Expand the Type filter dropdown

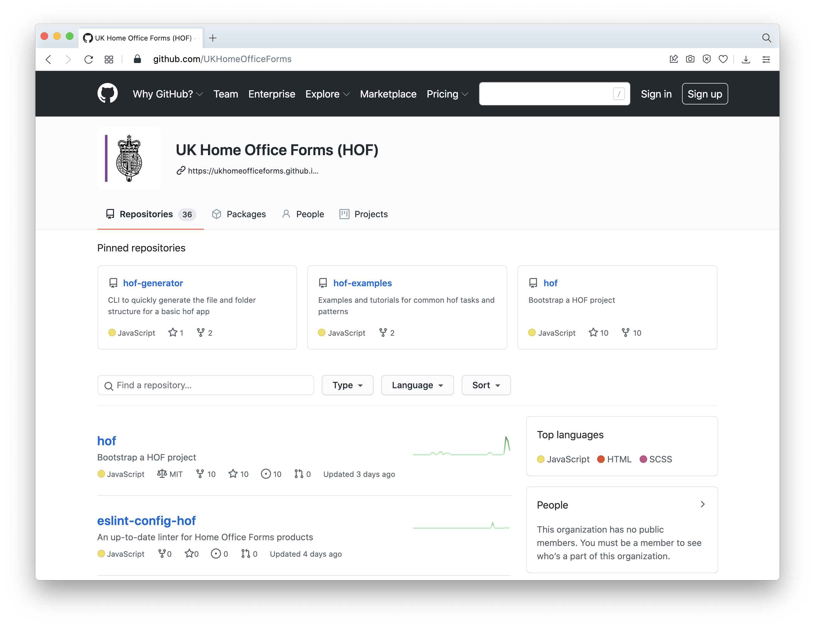coord(346,385)
